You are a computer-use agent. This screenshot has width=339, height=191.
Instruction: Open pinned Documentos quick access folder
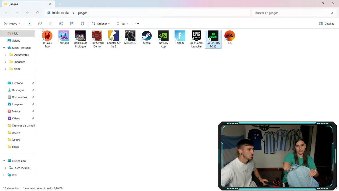click(x=18, y=97)
